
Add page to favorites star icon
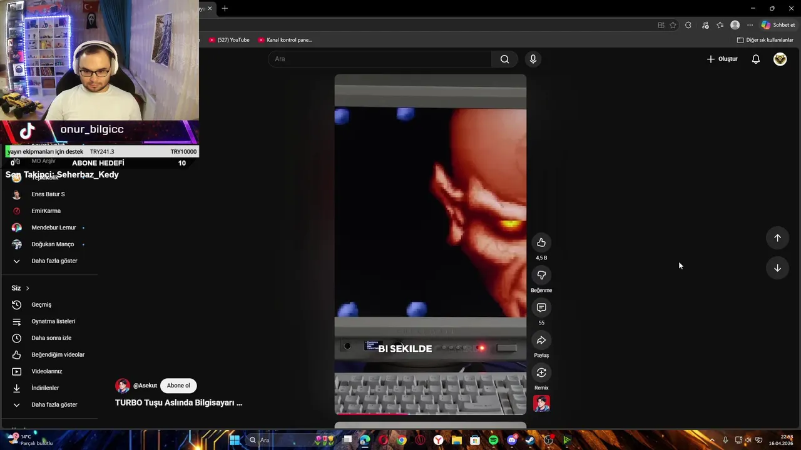[x=673, y=25]
